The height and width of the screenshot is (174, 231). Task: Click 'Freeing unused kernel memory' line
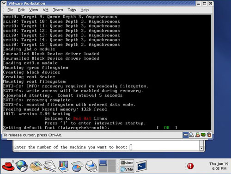pyautogui.click(x=55, y=109)
